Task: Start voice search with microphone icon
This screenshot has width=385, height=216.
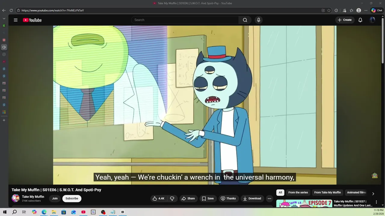Action: click(258, 20)
